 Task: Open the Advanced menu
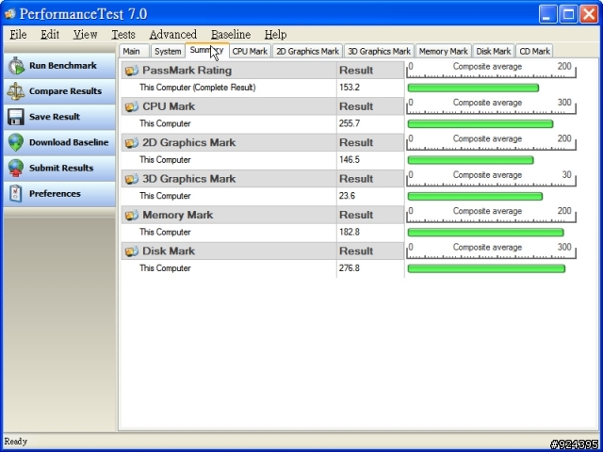(x=173, y=35)
